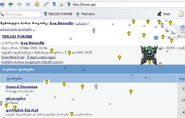Log out via the გასვლა link

point(81,23)
